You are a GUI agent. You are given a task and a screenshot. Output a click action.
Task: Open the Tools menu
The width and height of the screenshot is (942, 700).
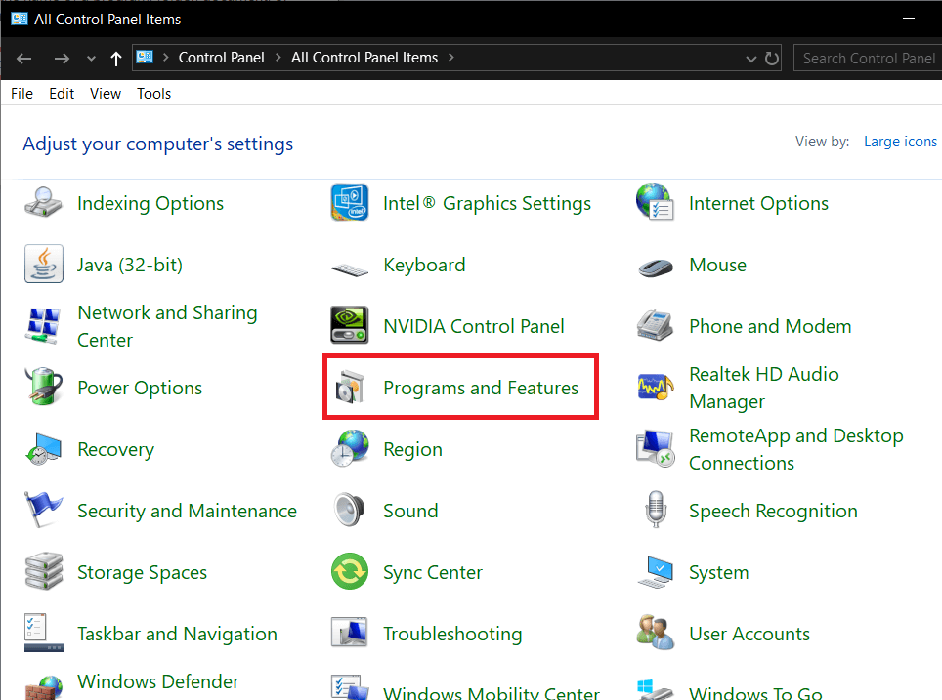click(x=153, y=93)
